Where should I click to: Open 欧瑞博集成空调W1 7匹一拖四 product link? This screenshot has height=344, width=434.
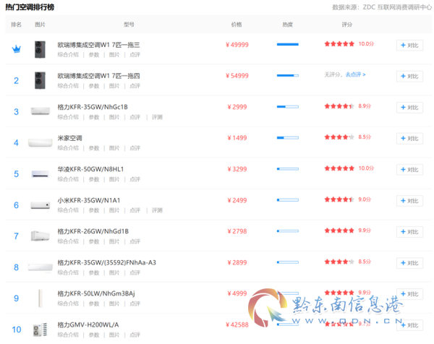[98, 76]
